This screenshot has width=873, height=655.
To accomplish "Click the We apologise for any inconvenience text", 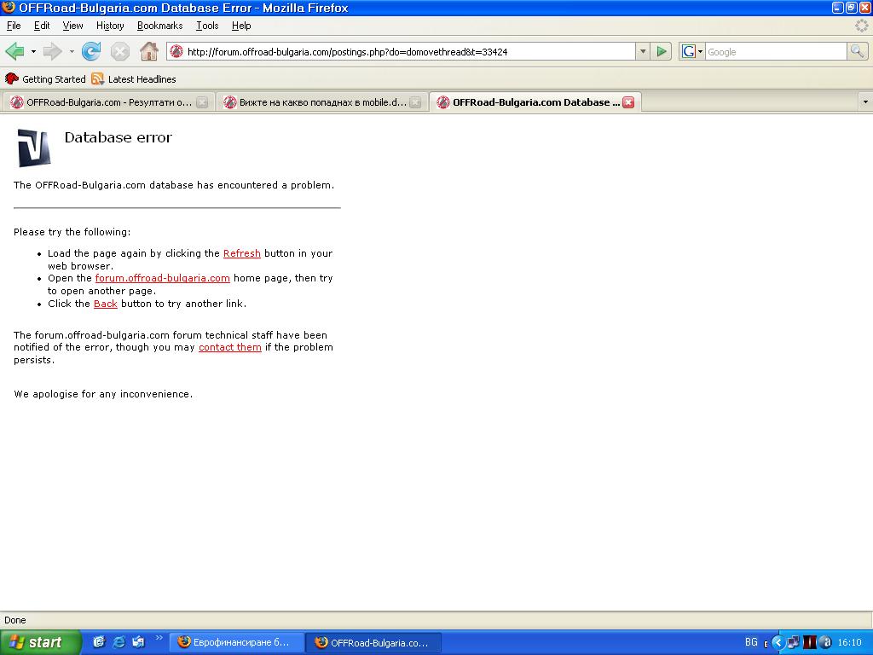I will [103, 394].
